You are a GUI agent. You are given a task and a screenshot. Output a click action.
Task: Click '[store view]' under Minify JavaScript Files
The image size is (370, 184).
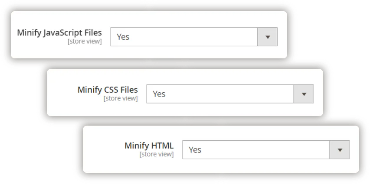[x=85, y=42]
